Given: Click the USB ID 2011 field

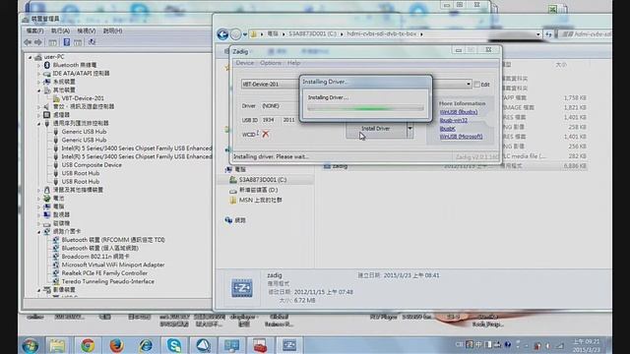Looking at the screenshot, I should 288,120.
